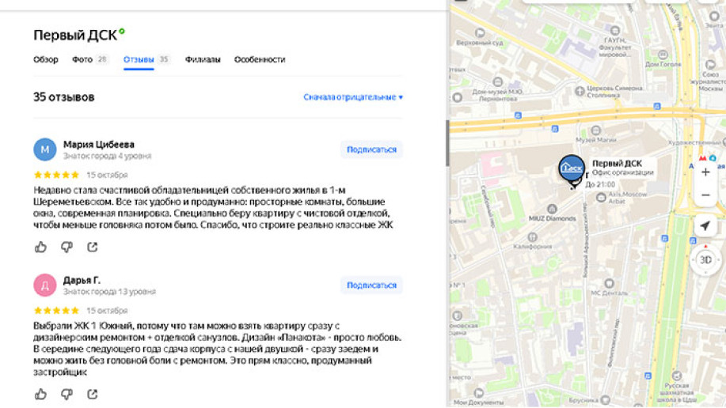Subscribe to Мария Цибеева with Подписаться
Screen dimensions: 726x408
click(372, 149)
